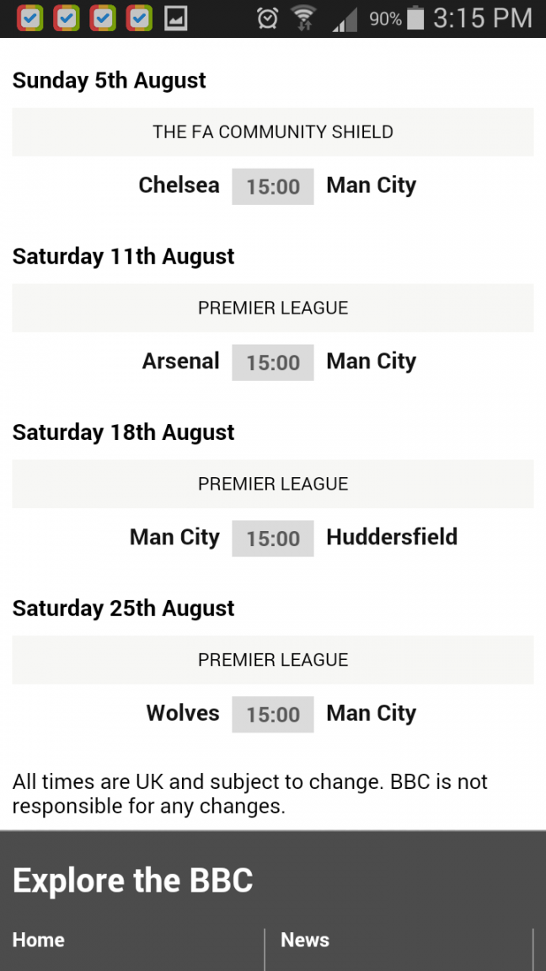Tap the 3:15 PM status bar clock
Screen dimensions: 546x971
click(x=483, y=19)
